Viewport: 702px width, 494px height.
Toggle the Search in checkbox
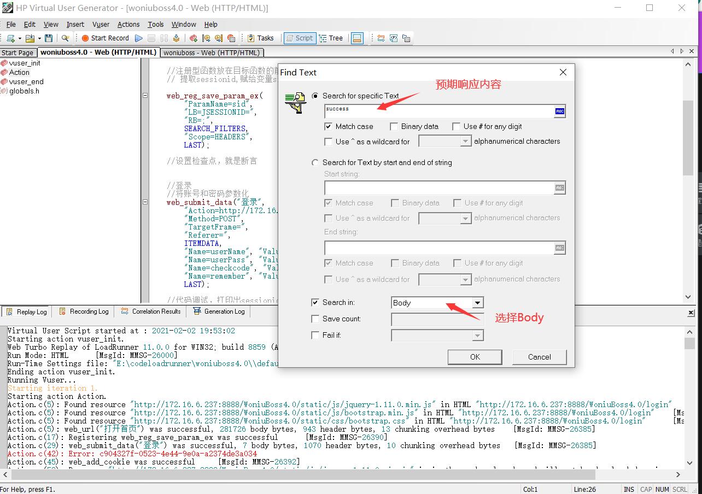(x=315, y=302)
